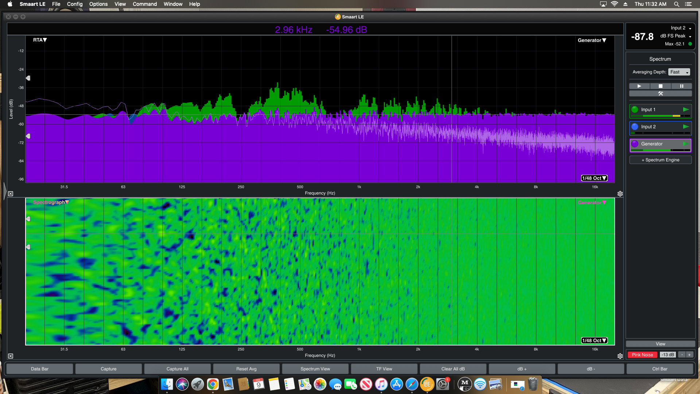Click lower RTA threshold arrow marker

[x=28, y=136]
